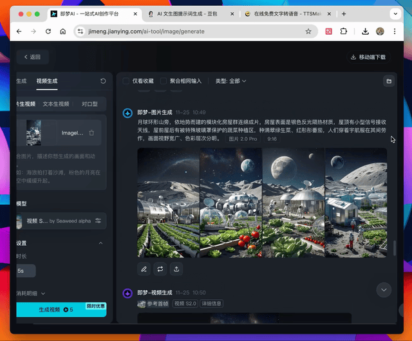Edit the generation with pencil icon
The width and height of the screenshot is (412, 341).
point(144,269)
